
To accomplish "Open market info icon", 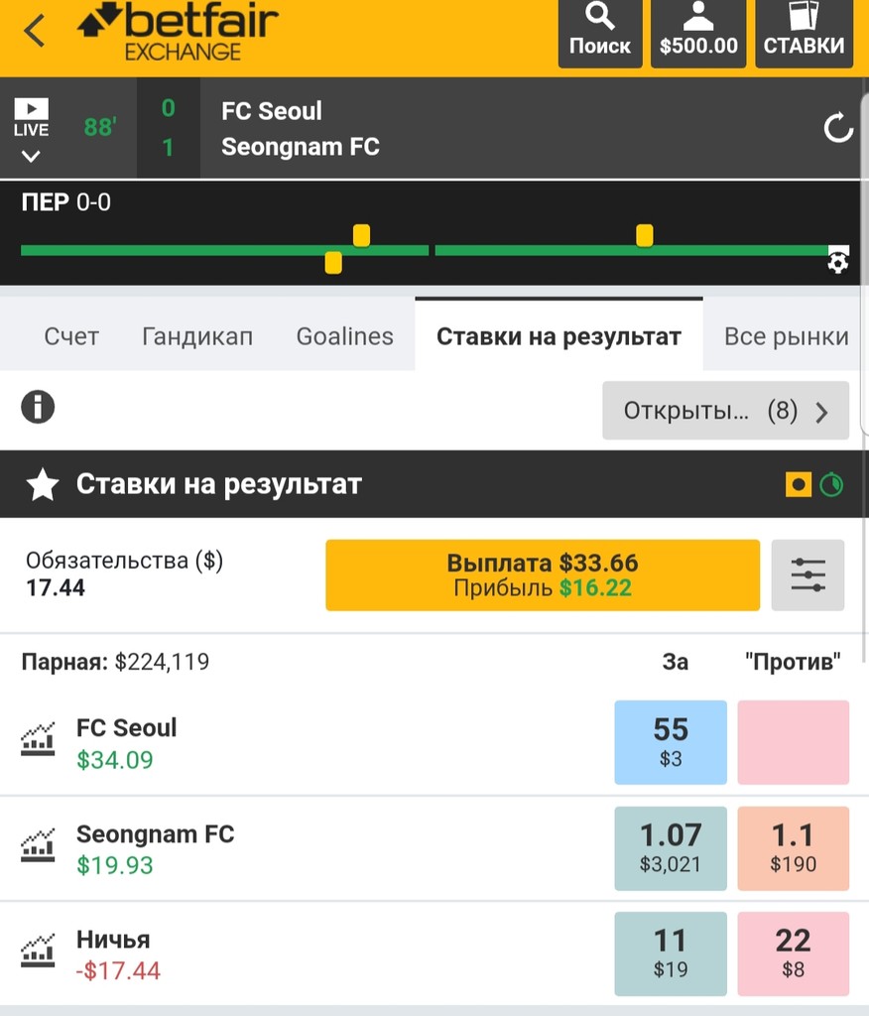I will tap(38, 407).
